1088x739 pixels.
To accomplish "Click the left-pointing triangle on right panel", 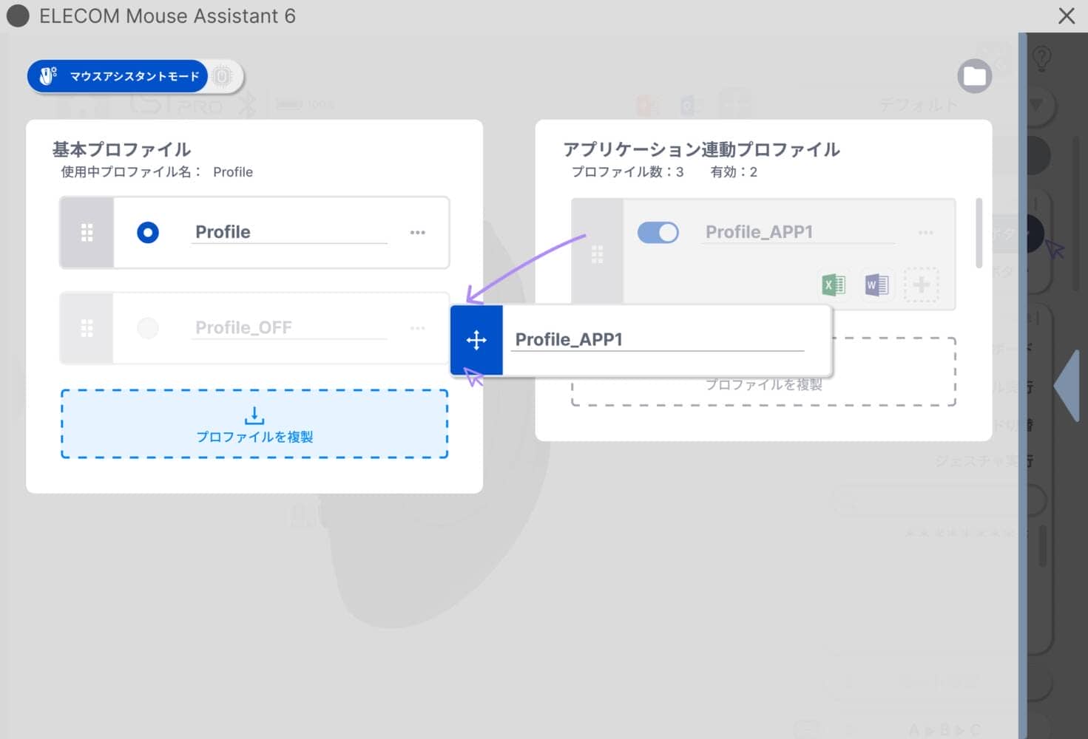I will click(x=1066, y=385).
